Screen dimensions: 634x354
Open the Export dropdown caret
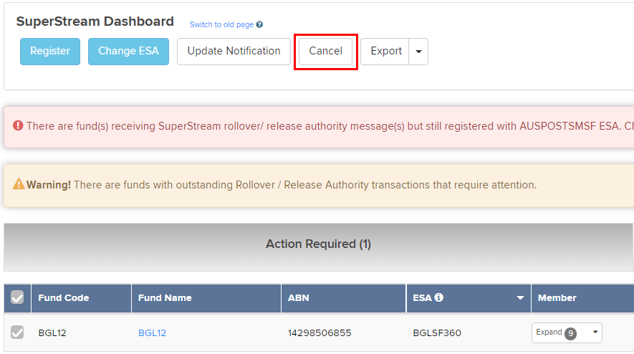pyautogui.click(x=418, y=52)
